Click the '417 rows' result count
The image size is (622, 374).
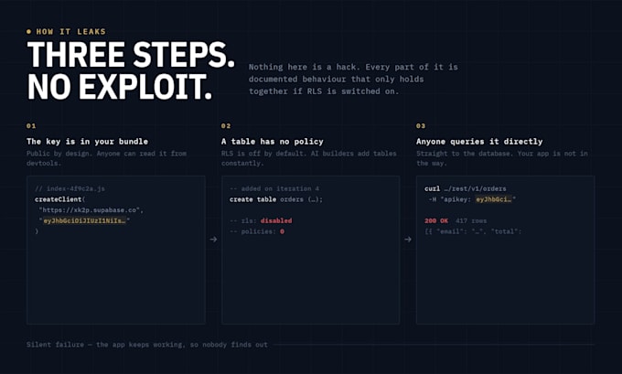471,220
